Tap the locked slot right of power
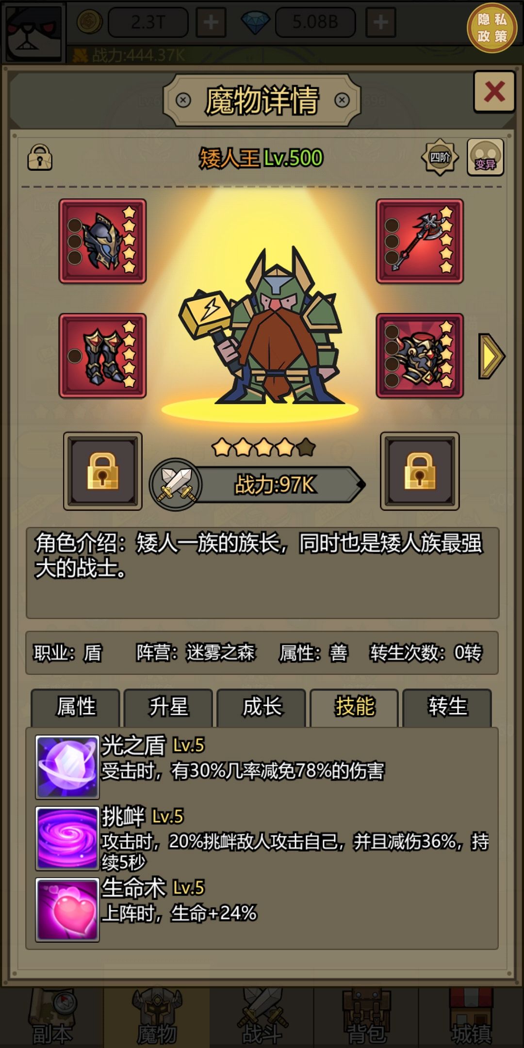524x1048 pixels. pyautogui.click(x=420, y=471)
